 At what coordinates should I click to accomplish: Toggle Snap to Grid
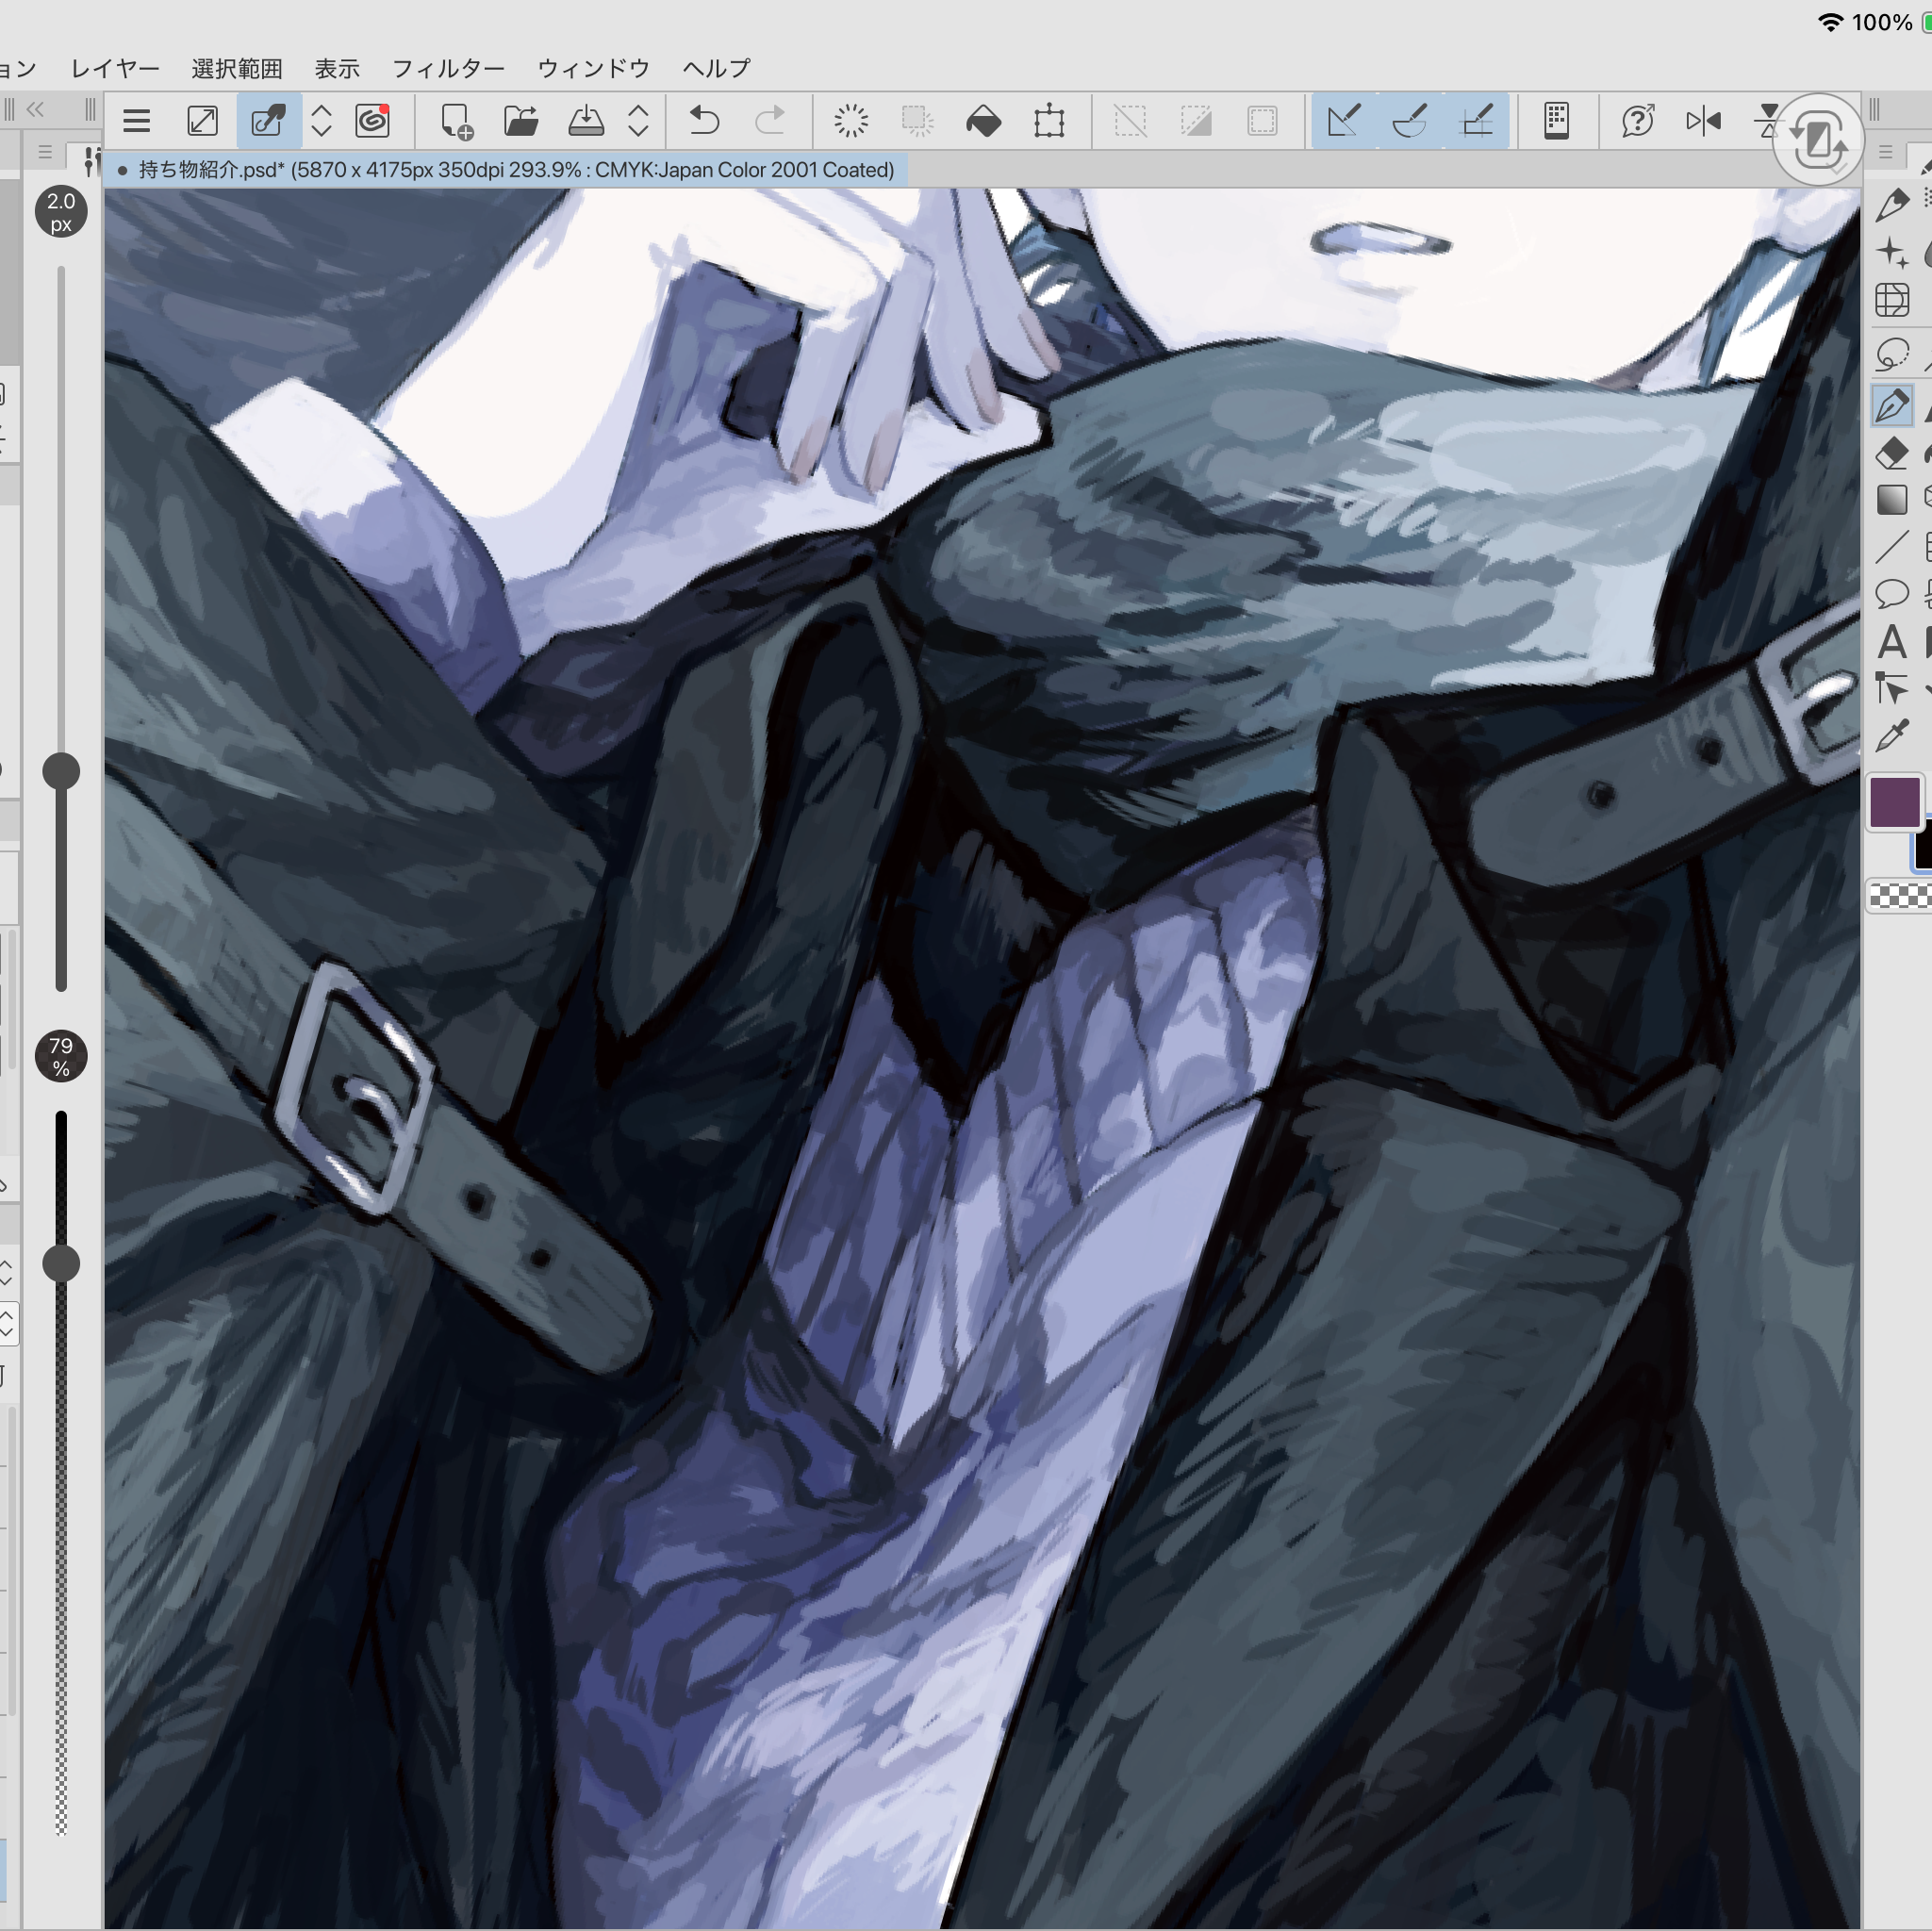point(1476,121)
